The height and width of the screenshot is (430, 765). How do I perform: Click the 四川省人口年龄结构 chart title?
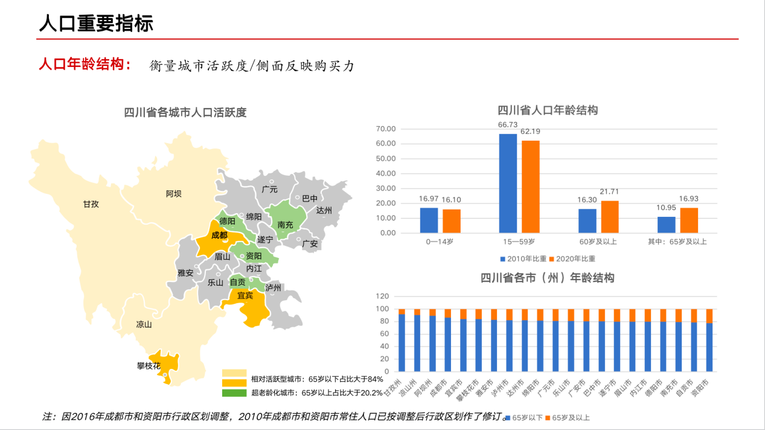[548, 111]
